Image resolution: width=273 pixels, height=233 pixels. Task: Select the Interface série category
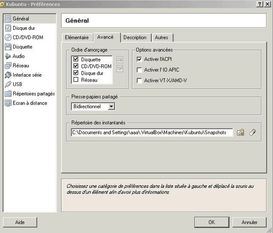pos(27,75)
